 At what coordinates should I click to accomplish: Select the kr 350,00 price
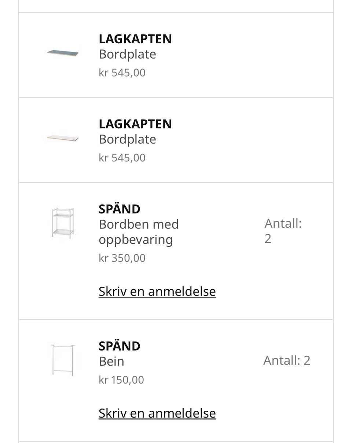(122, 258)
